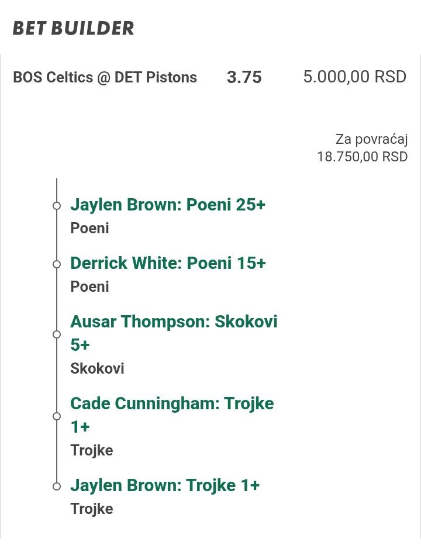Tap the Skokovi market label under Ausar Thompson
This screenshot has width=421, height=549.
(97, 368)
